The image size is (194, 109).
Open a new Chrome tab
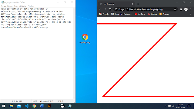(138, 4)
